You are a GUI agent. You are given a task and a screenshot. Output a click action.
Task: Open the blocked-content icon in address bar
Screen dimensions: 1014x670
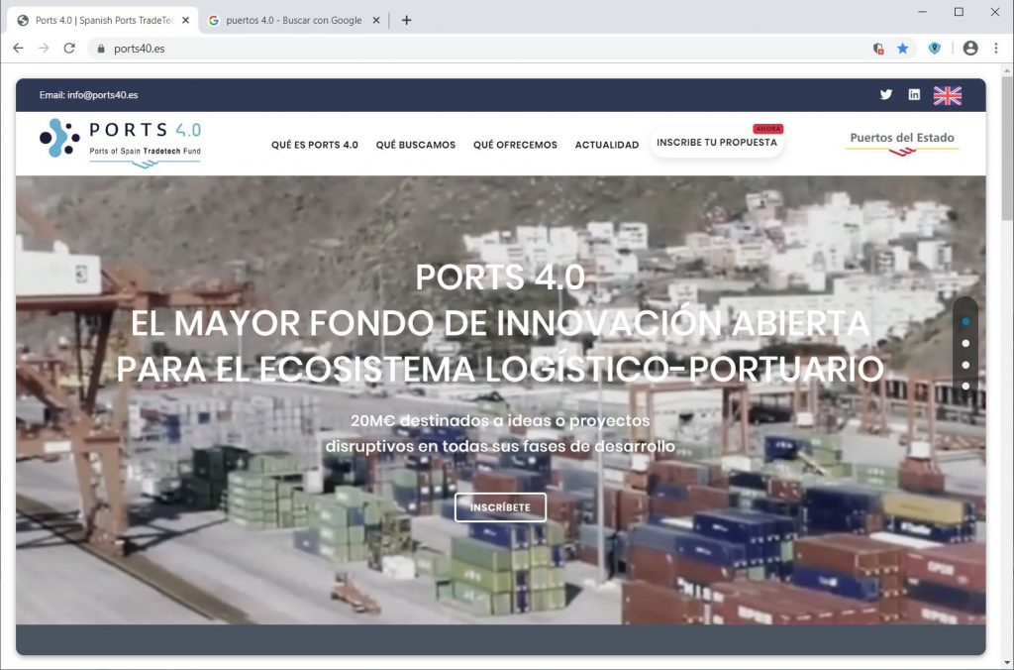tap(878, 49)
